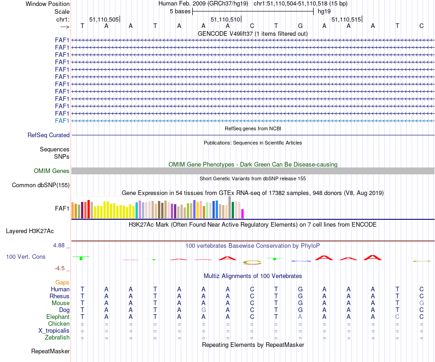Open RefSeq genes from NCBI track title
The image size is (435, 362).
pyautogui.click(x=253, y=128)
